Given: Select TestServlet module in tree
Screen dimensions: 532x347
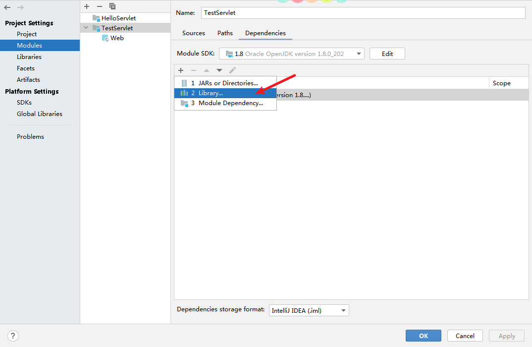Looking at the screenshot, I should click(125, 28).
